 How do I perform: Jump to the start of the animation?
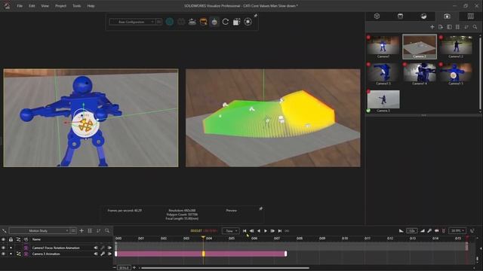tap(245, 231)
